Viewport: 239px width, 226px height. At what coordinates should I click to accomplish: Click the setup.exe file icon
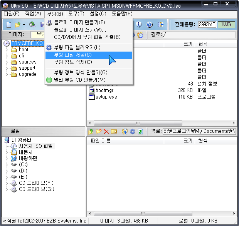click(x=92, y=97)
